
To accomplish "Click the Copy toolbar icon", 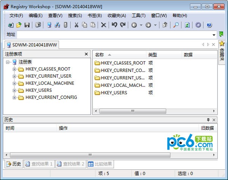I will 84,25.
